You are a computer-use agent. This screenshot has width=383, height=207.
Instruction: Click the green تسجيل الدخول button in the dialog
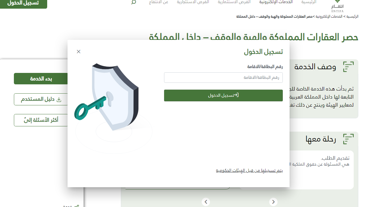[223, 95]
